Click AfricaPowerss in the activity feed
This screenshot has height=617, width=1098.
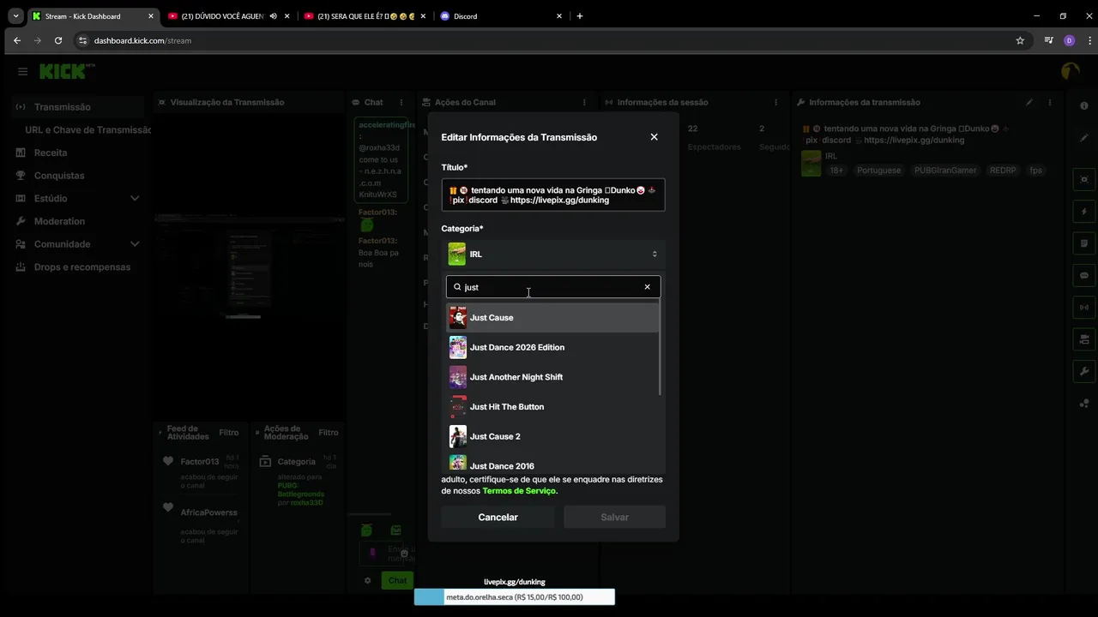(208, 512)
